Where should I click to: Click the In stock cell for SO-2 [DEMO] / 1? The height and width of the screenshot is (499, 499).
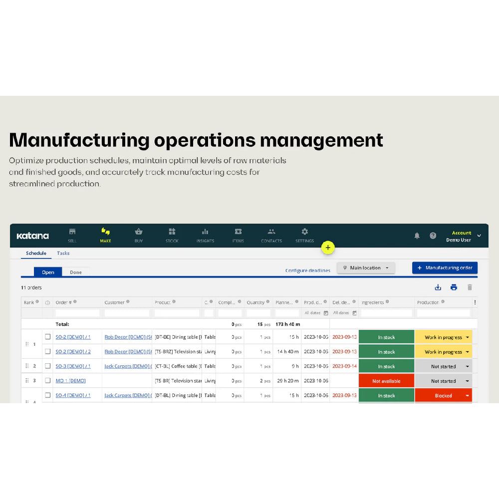(386, 337)
